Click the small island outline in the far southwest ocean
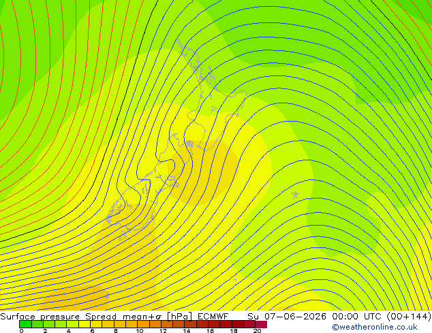 (107, 296)
